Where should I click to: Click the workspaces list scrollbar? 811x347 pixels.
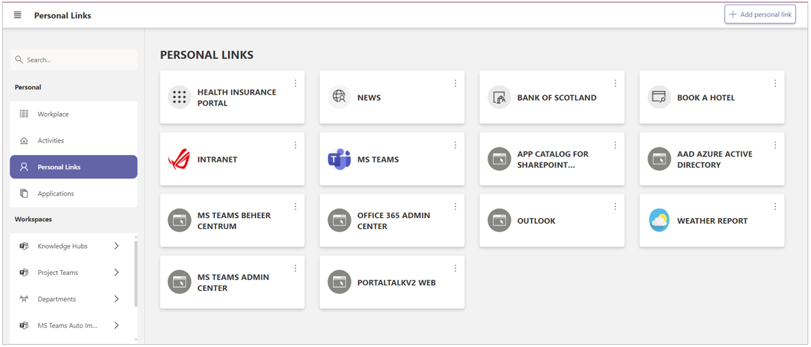click(x=136, y=274)
